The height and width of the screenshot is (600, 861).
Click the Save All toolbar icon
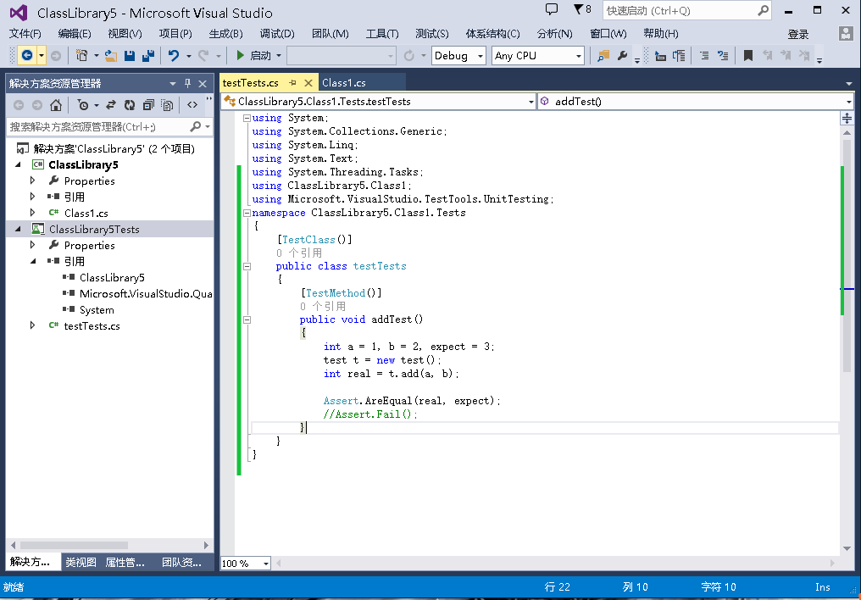[x=147, y=55]
